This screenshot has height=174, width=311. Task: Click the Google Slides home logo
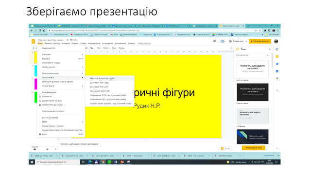tap(34, 41)
